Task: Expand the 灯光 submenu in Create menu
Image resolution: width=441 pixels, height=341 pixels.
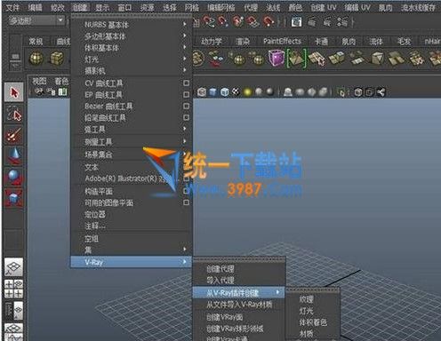Action: (132, 59)
